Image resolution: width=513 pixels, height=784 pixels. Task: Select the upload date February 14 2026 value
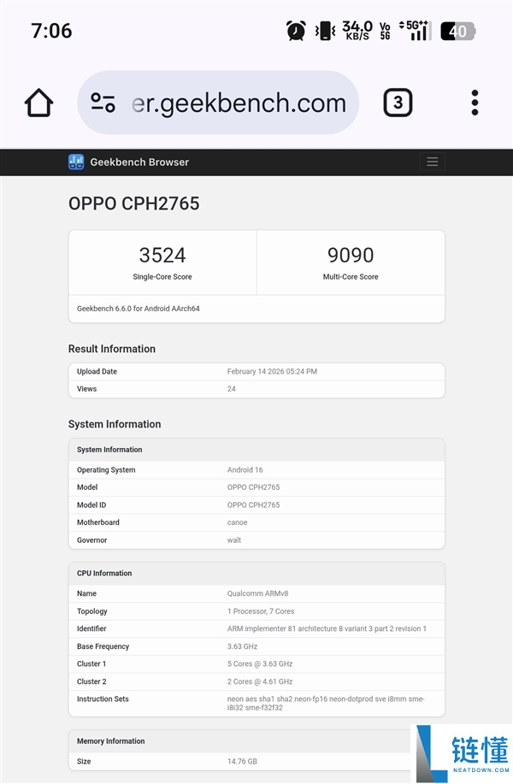coord(272,372)
